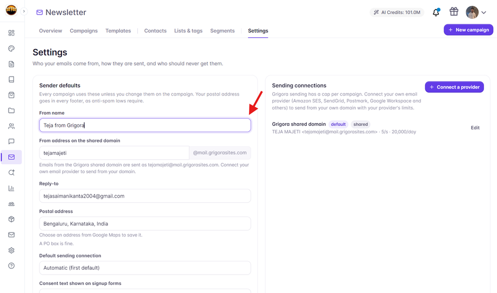497x293 pixels.
Task: Select the users icon in sidebar
Action: (11, 126)
